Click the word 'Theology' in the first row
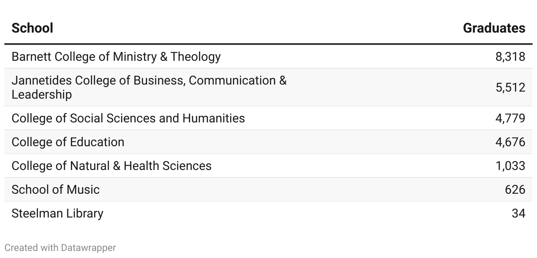This screenshot has width=537, height=258. [x=195, y=57]
